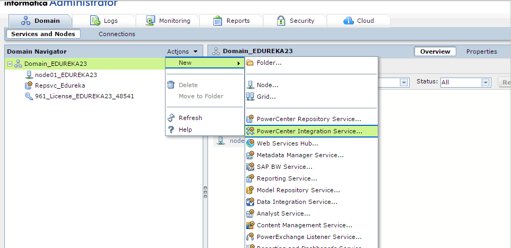Click the PowerCenter Integration Service icon

coord(250,131)
